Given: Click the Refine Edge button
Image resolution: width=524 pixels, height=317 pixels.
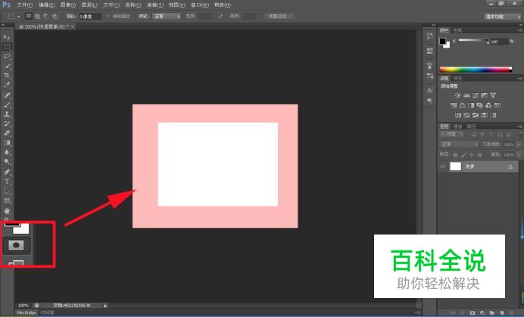Looking at the screenshot, I should (x=279, y=16).
